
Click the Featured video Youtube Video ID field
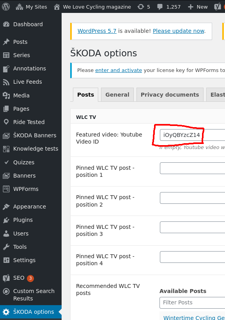[181, 135]
